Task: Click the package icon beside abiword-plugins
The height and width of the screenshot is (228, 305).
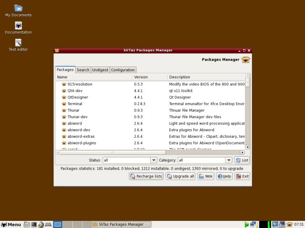Action: pos(64,143)
